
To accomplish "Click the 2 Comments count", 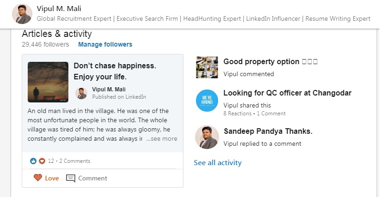I will [75, 161].
